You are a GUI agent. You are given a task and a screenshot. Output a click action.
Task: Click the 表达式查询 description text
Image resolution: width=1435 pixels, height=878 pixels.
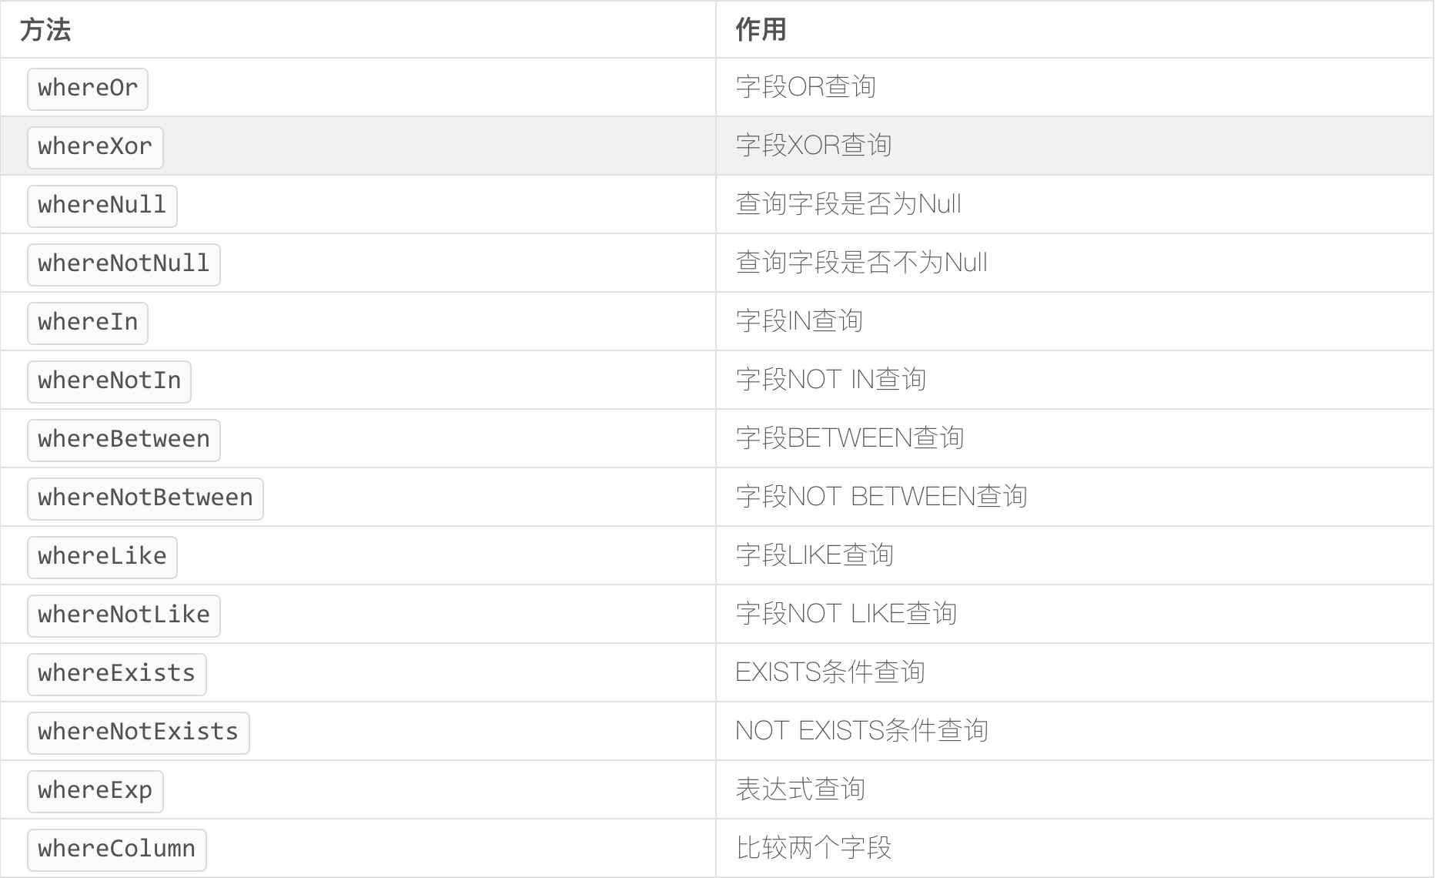click(801, 789)
